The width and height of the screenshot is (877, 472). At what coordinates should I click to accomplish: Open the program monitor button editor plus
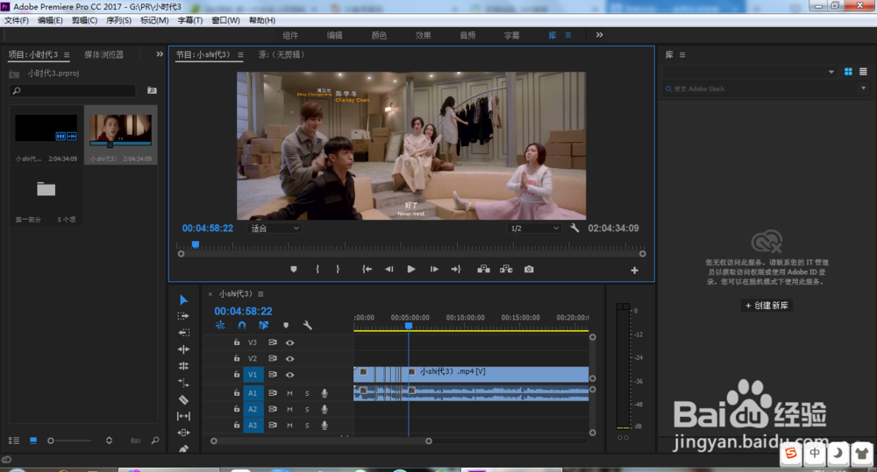634,271
